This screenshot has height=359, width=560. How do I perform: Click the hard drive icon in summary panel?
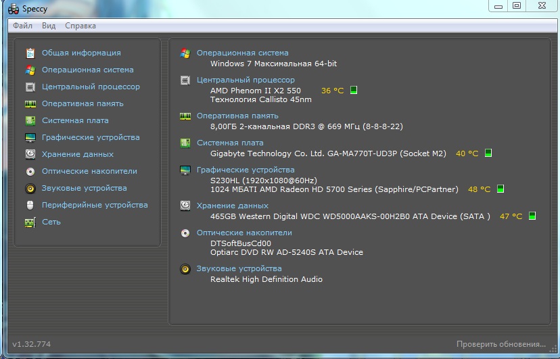click(x=185, y=206)
